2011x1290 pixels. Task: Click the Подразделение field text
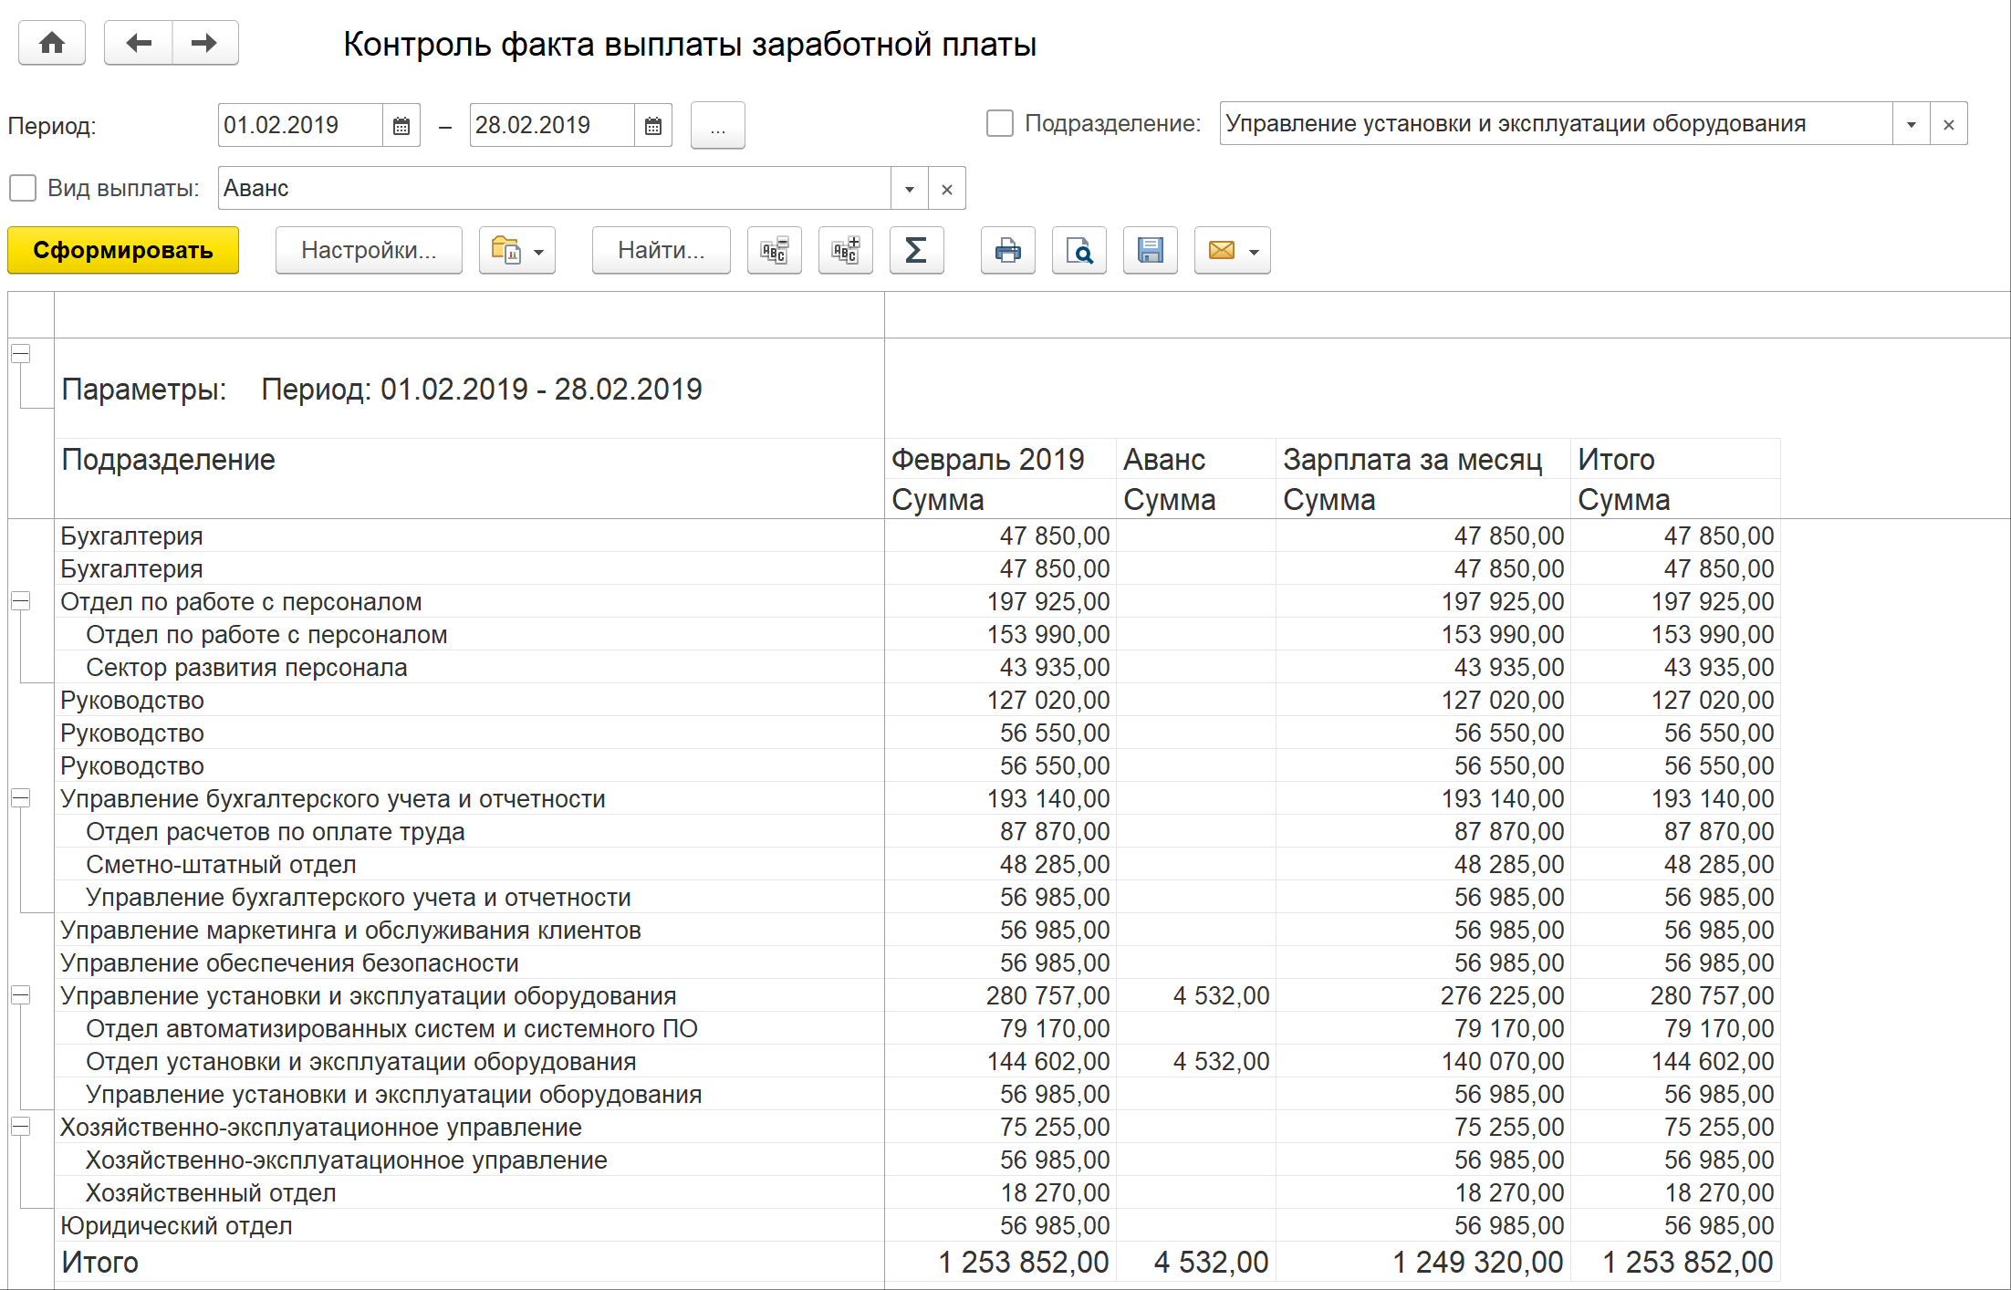[x=1556, y=124]
